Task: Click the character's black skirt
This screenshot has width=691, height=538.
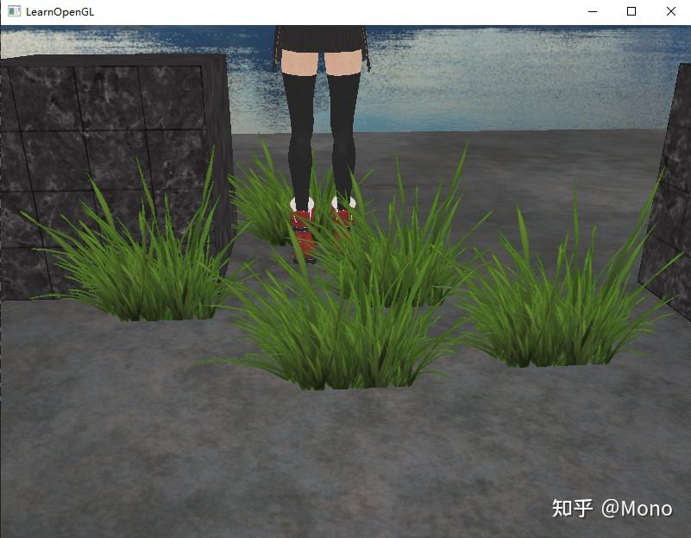Action: (x=319, y=39)
